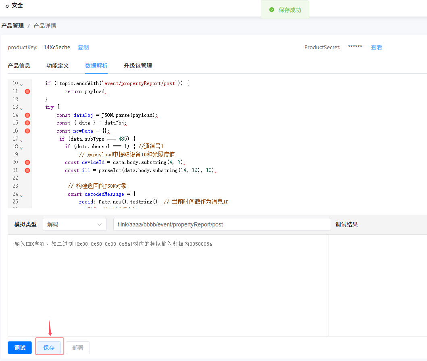Click the productKey value 14Xc5eche
427x361 pixels.
[57, 47]
